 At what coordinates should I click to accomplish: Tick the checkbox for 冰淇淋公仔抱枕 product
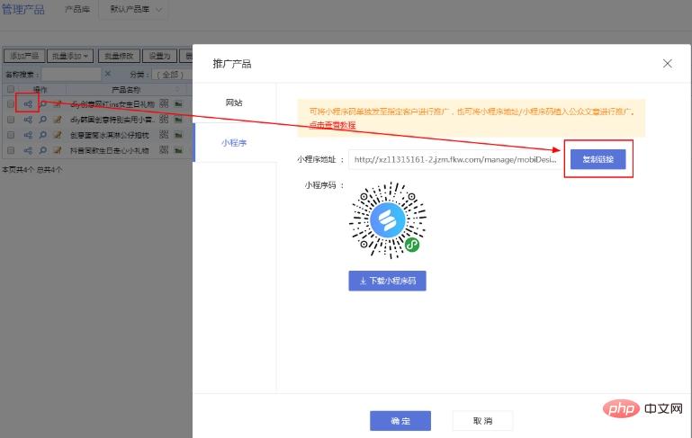[11, 135]
